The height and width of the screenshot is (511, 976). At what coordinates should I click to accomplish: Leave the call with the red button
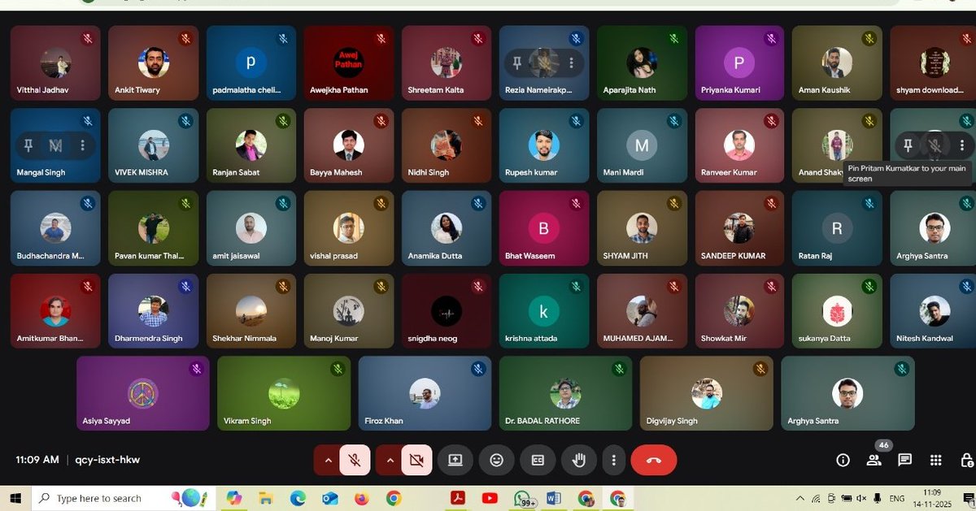[x=654, y=460]
